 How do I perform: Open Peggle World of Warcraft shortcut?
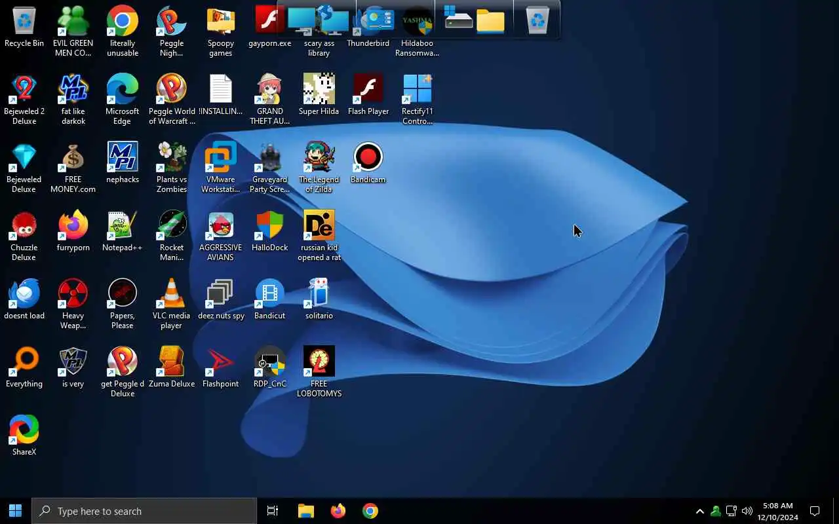point(172,99)
